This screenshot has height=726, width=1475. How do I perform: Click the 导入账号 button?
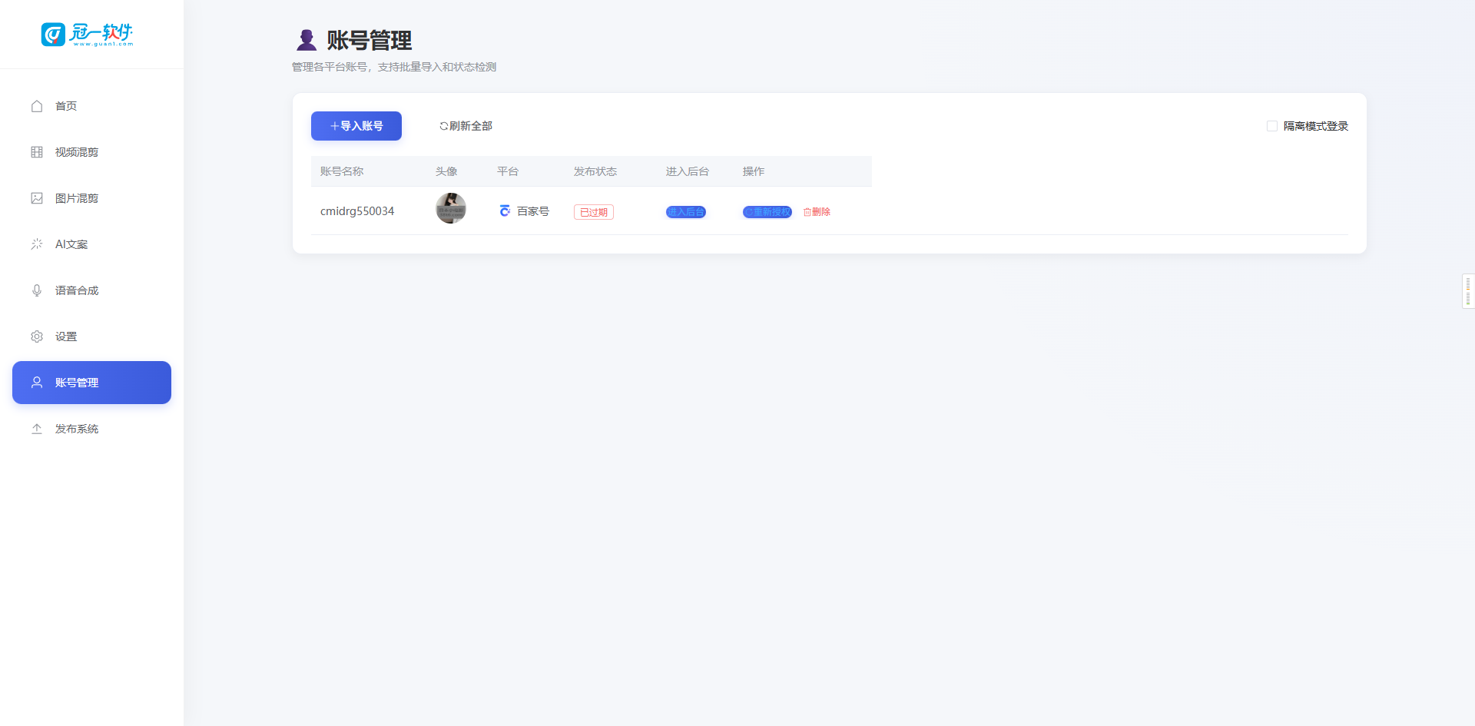tap(356, 125)
